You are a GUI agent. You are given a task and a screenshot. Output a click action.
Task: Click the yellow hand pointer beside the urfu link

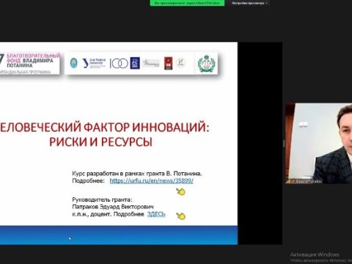(x=180, y=191)
